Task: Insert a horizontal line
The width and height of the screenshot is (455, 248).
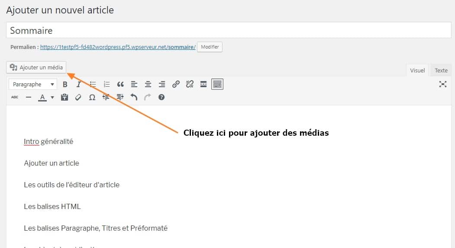Action: point(29,97)
